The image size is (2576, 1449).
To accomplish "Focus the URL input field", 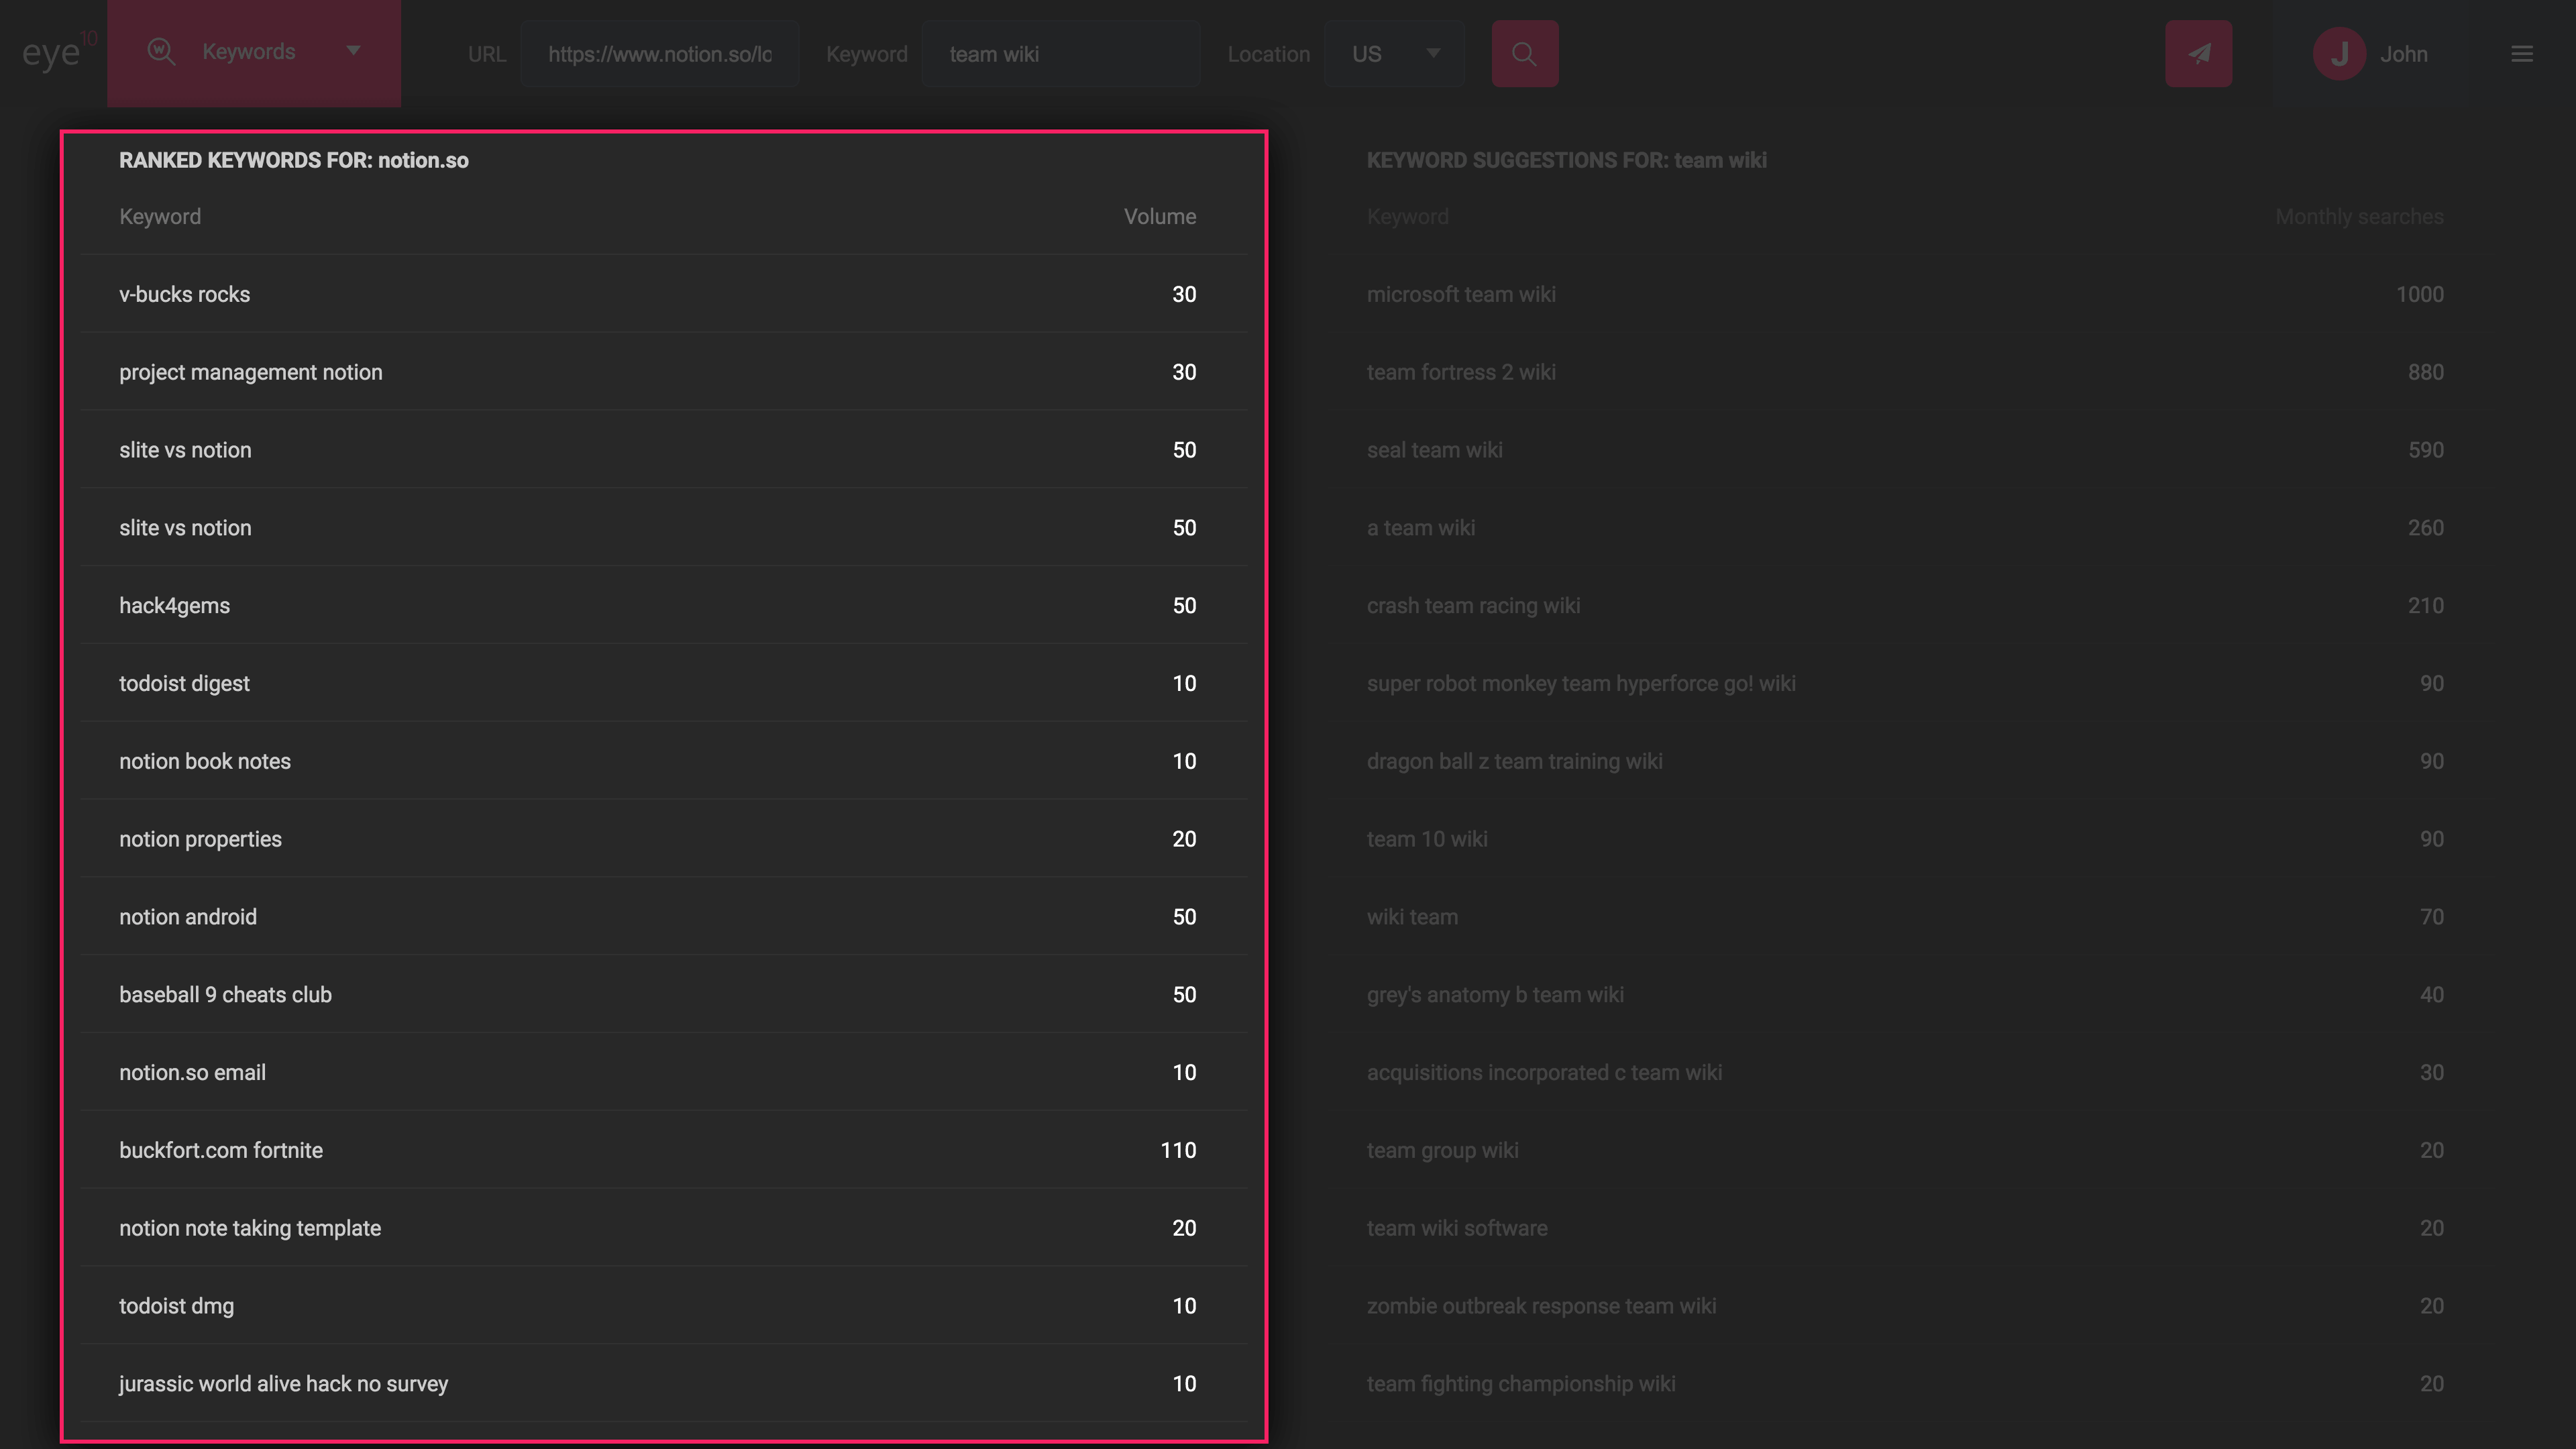I will pyautogui.click(x=659, y=54).
